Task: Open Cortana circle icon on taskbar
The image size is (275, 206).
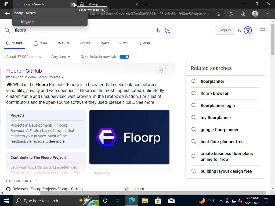Action: point(105,201)
